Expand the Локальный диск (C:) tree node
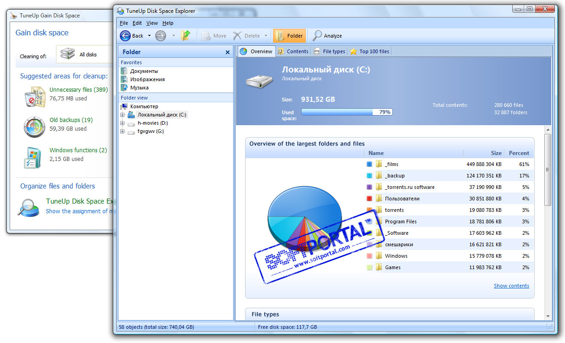565x343 pixels. [123, 115]
